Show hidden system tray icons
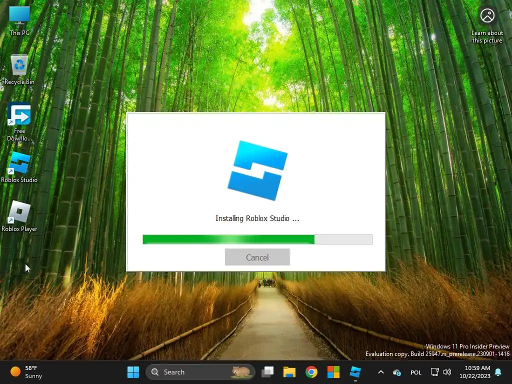The image size is (512, 384). 380,372
